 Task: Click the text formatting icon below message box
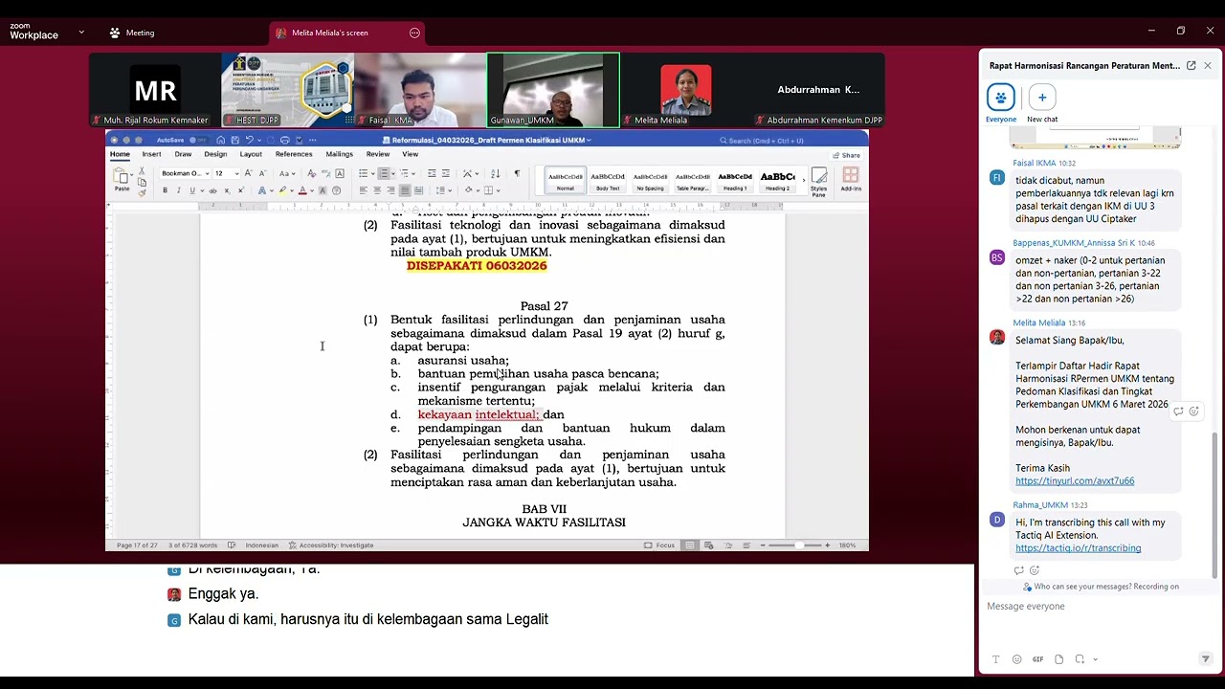click(x=995, y=659)
